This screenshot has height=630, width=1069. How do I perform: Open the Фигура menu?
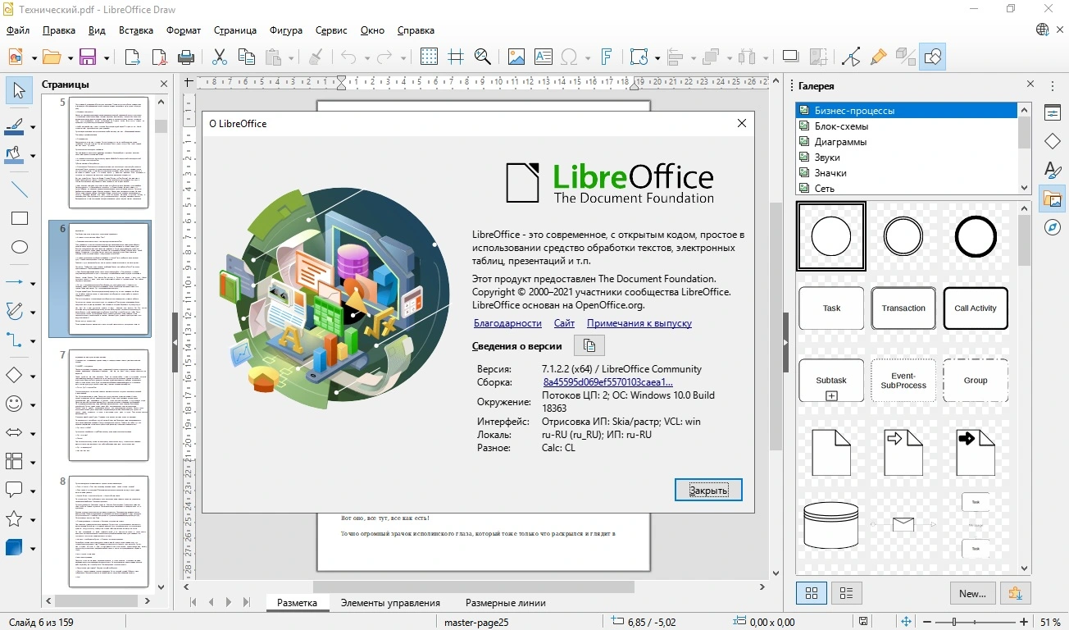coord(286,30)
